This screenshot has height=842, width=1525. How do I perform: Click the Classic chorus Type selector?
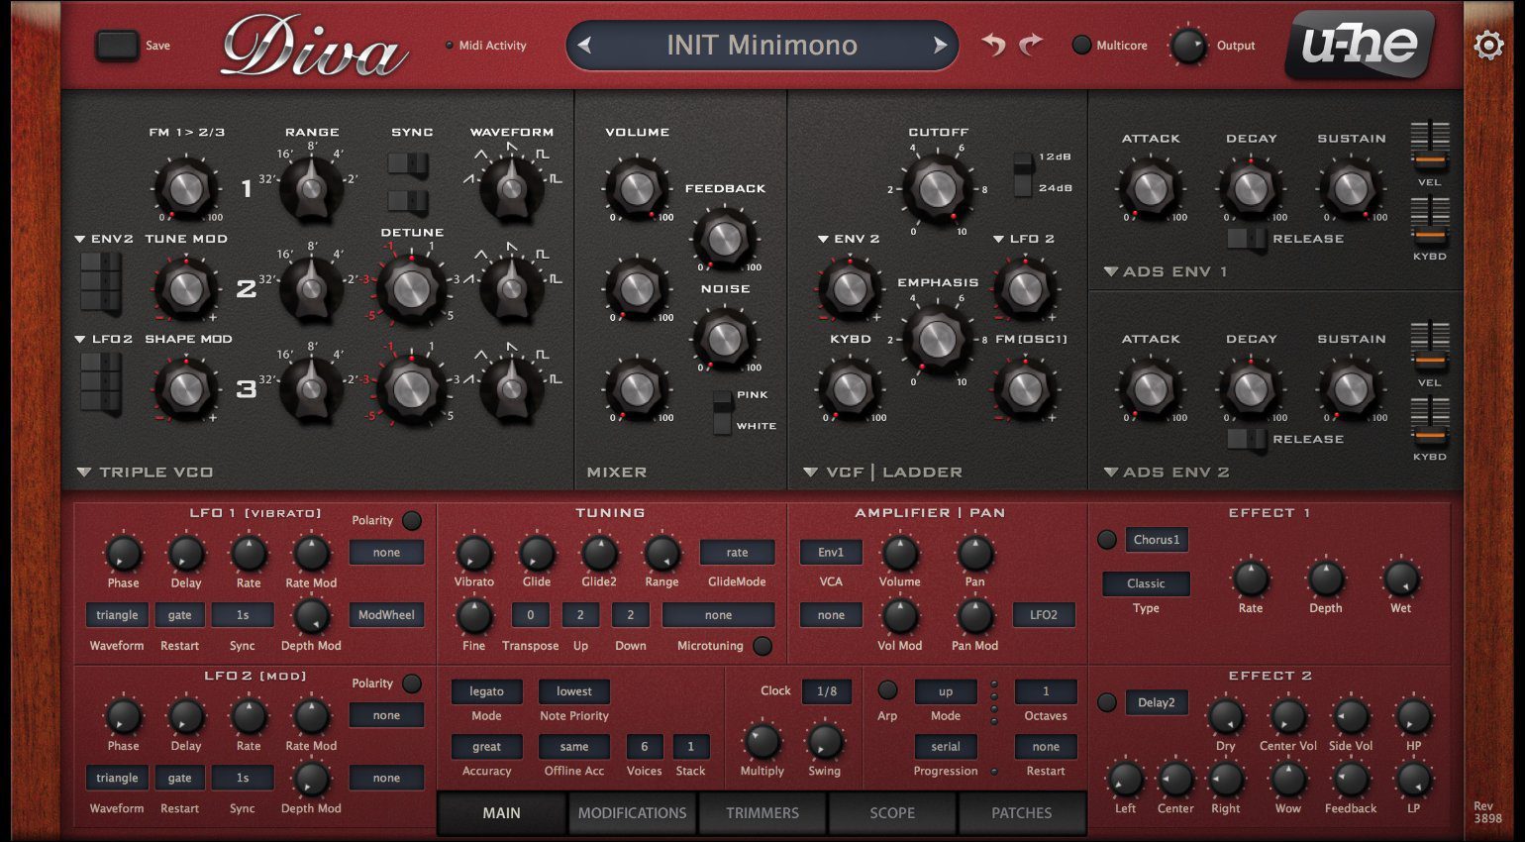(1146, 583)
